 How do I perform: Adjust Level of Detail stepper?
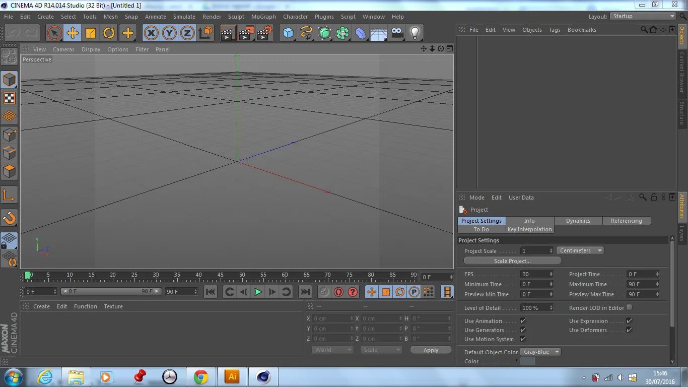(551, 308)
